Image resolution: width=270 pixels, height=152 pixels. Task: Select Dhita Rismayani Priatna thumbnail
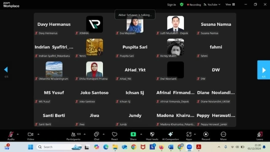[x=94, y=69]
